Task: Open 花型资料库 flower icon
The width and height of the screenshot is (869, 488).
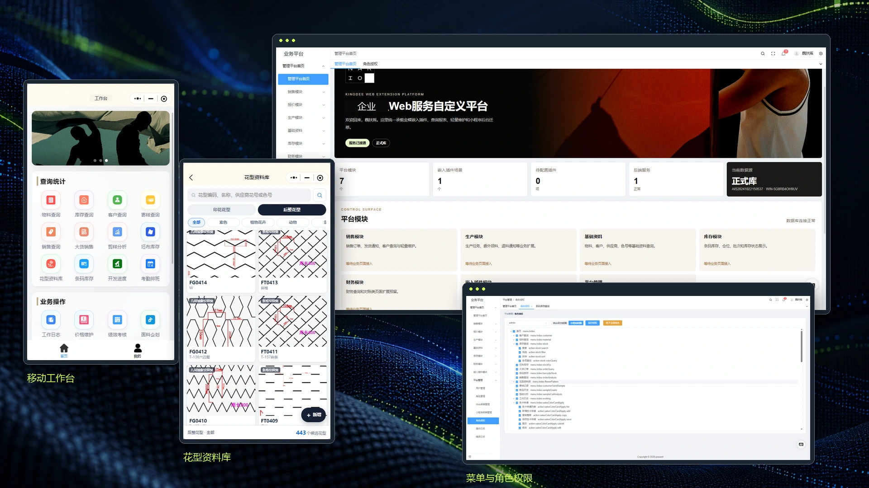Action: point(51,263)
